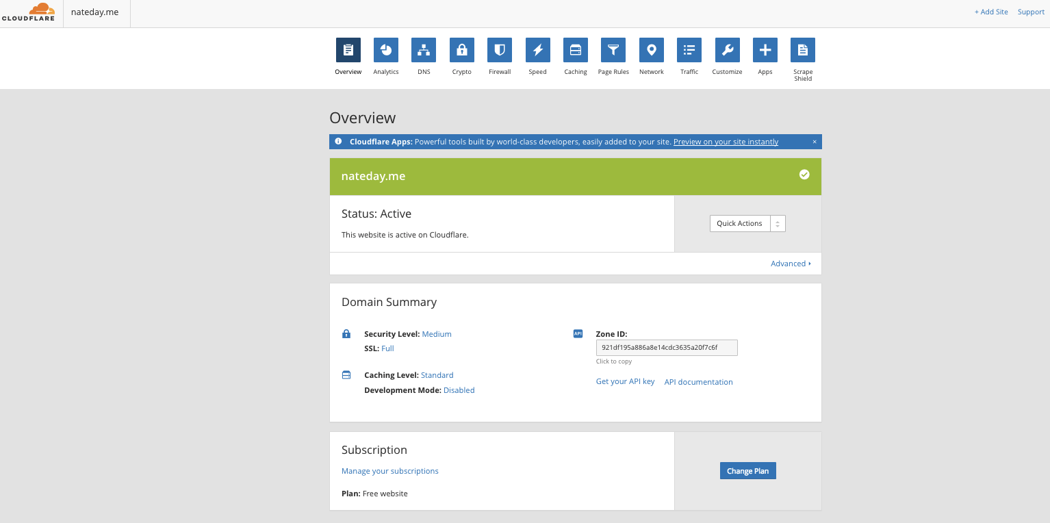1050x523 pixels.
Task: Expand the Advanced section
Action: tap(791, 264)
